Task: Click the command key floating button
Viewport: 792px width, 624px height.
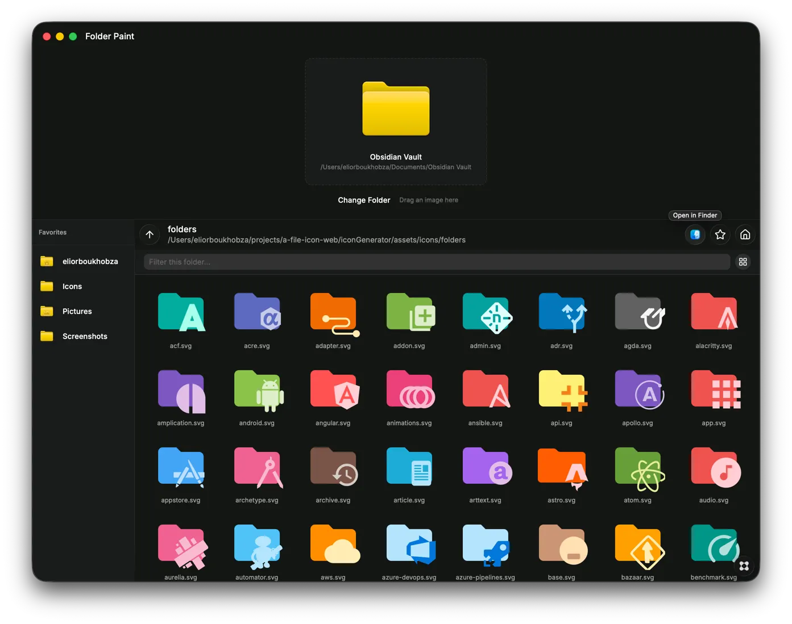Action: (x=744, y=566)
